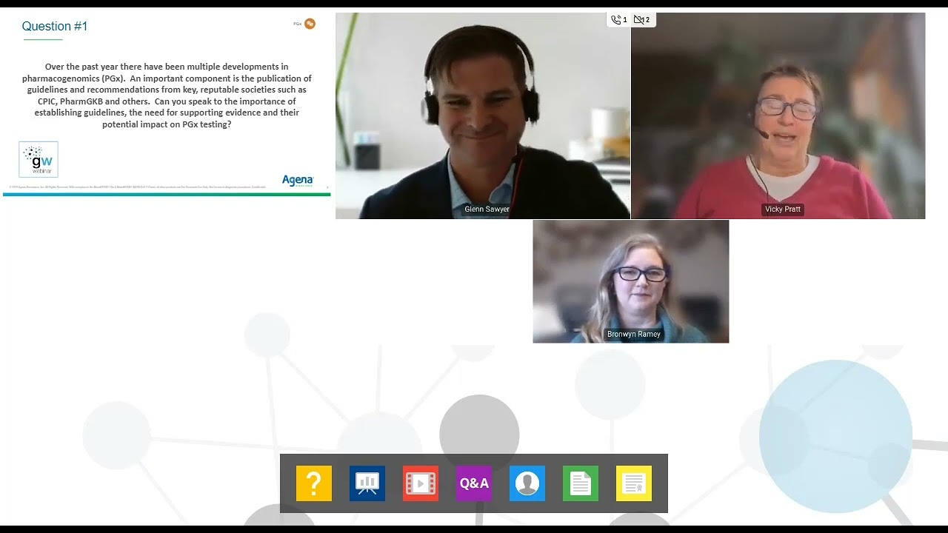Open the yellow certificate widget
Viewport: 948px width, 533px height.
click(634, 483)
